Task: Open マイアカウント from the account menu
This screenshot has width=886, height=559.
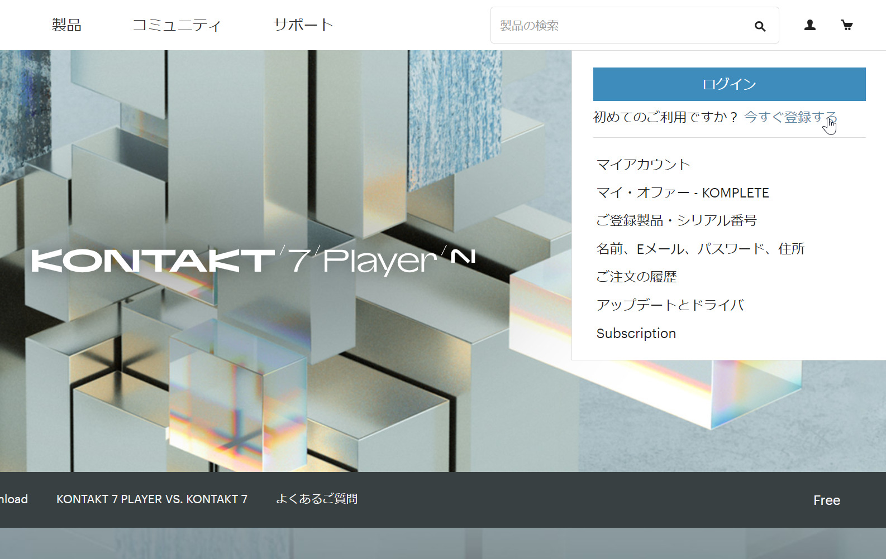Action: [x=644, y=165]
